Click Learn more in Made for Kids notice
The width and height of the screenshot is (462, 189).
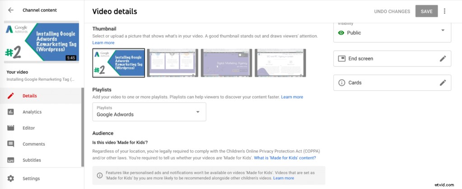pos(283,178)
